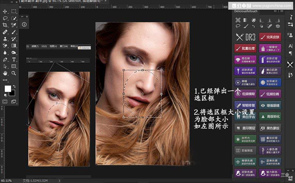Open the DeliciousRetouch dock icon
The height and width of the screenshot is (183, 295).
pyautogui.click(x=290, y=65)
